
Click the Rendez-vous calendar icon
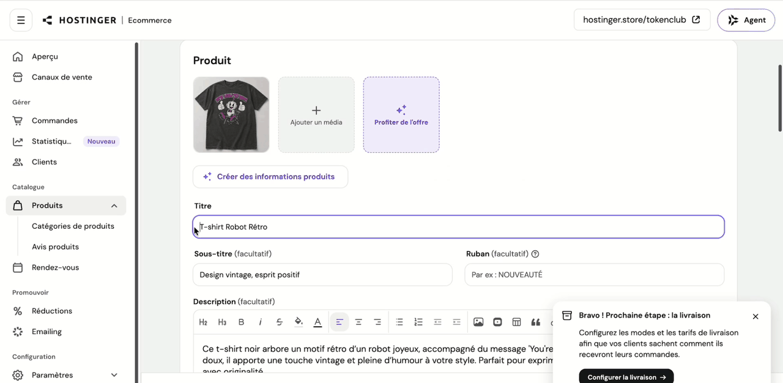point(18,267)
